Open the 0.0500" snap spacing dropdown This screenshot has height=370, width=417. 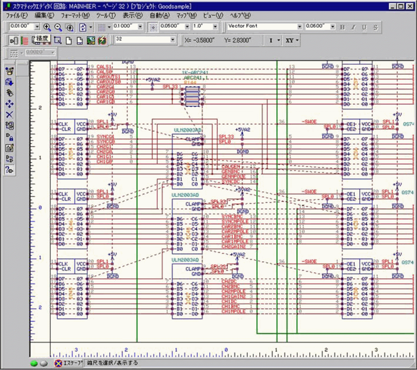[x=187, y=26]
